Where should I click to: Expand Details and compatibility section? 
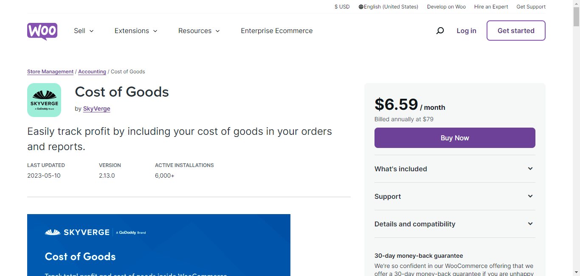point(455,224)
